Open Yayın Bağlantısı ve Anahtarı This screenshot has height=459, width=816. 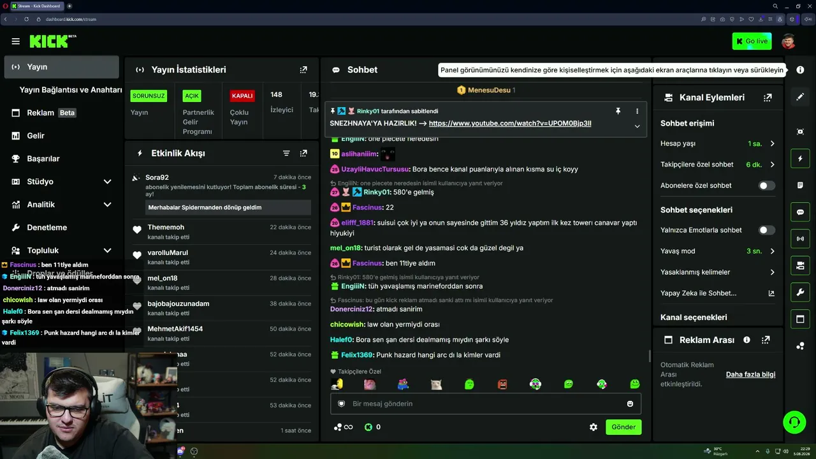click(71, 90)
